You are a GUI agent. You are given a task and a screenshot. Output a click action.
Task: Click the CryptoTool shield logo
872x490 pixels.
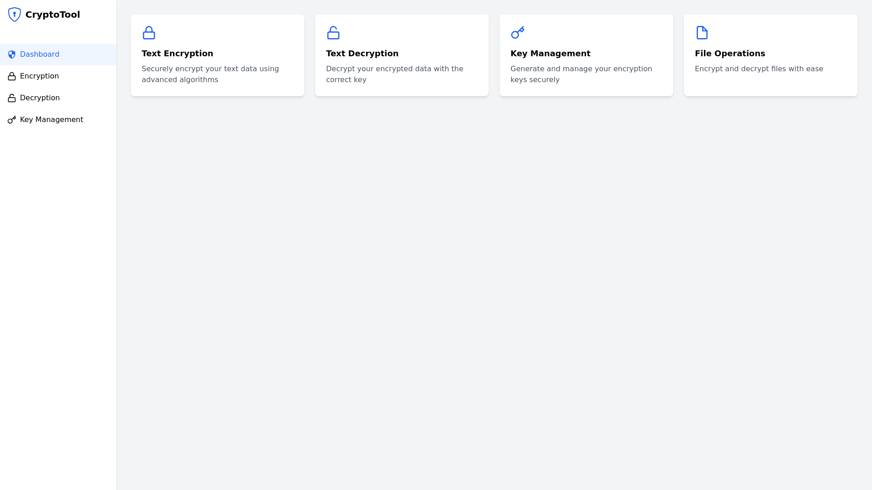[x=14, y=14]
